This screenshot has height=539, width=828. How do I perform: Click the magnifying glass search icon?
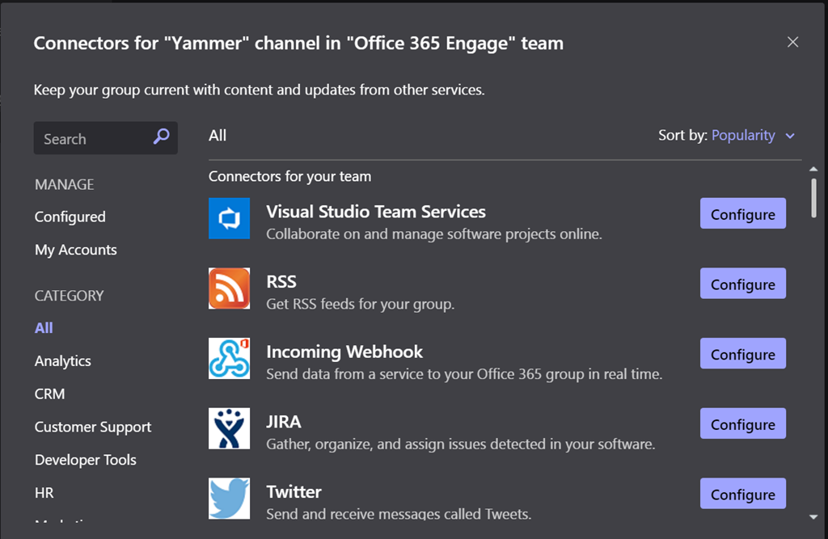pyautogui.click(x=162, y=137)
